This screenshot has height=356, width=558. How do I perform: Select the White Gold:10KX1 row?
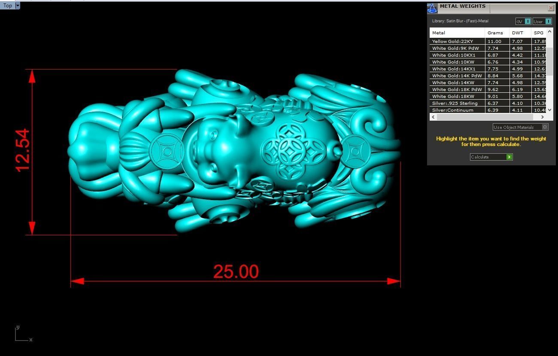(x=488, y=55)
